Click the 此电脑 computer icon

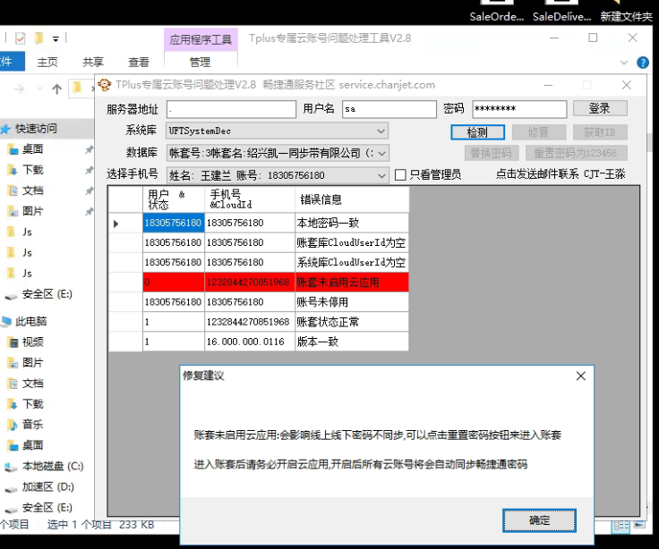pyautogui.click(x=7, y=322)
